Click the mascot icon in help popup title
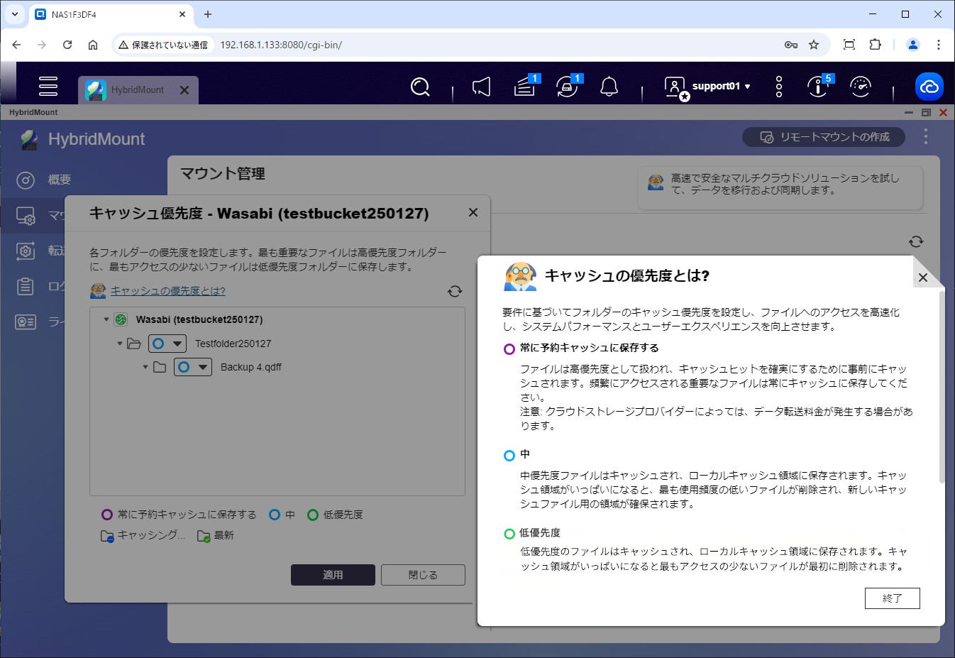 (520, 276)
